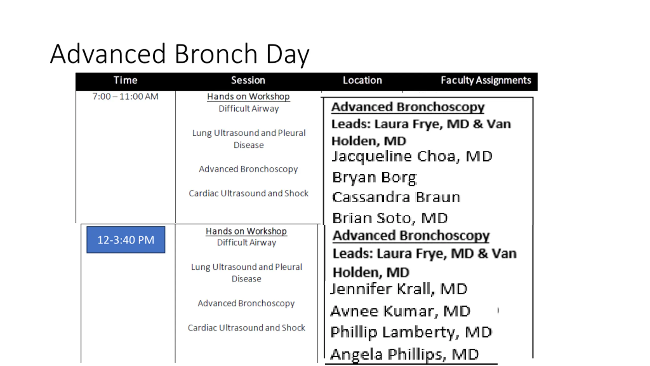650x366 pixels.
Task: Open the underlined Hands on Workshop heading in the afternoon row
Action: coord(246,231)
